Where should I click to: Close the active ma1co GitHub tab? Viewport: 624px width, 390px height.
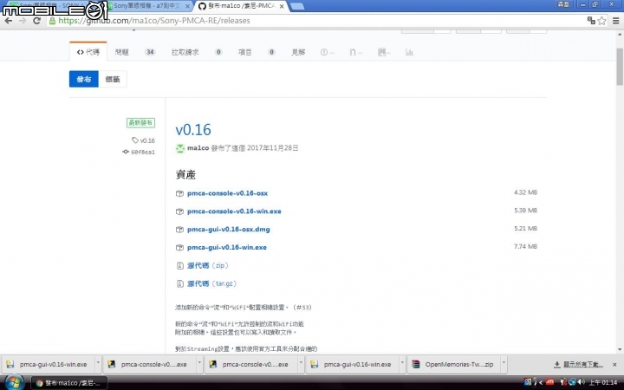(282, 6)
